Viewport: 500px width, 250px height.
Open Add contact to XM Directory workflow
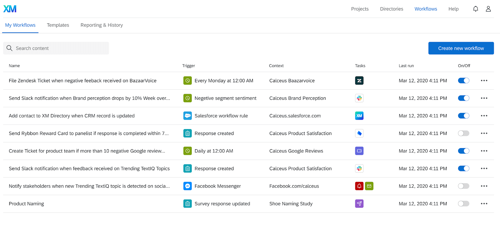pyautogui.click(x=72, y=116)
